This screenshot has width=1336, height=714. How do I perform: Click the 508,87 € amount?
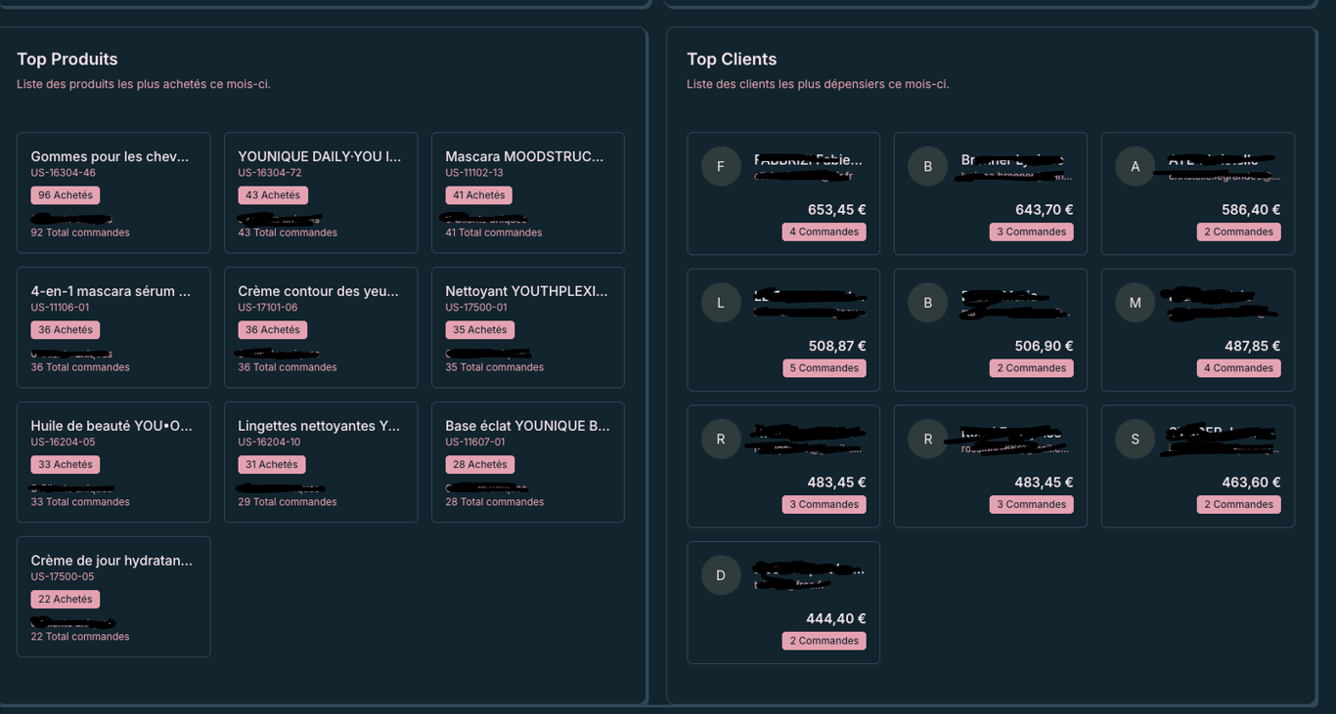[x=837, y=347]
